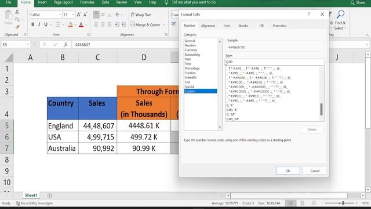Click the Delete button in Format Cells
This screenshot has height=209, width=371.
(x=312, y=129)
